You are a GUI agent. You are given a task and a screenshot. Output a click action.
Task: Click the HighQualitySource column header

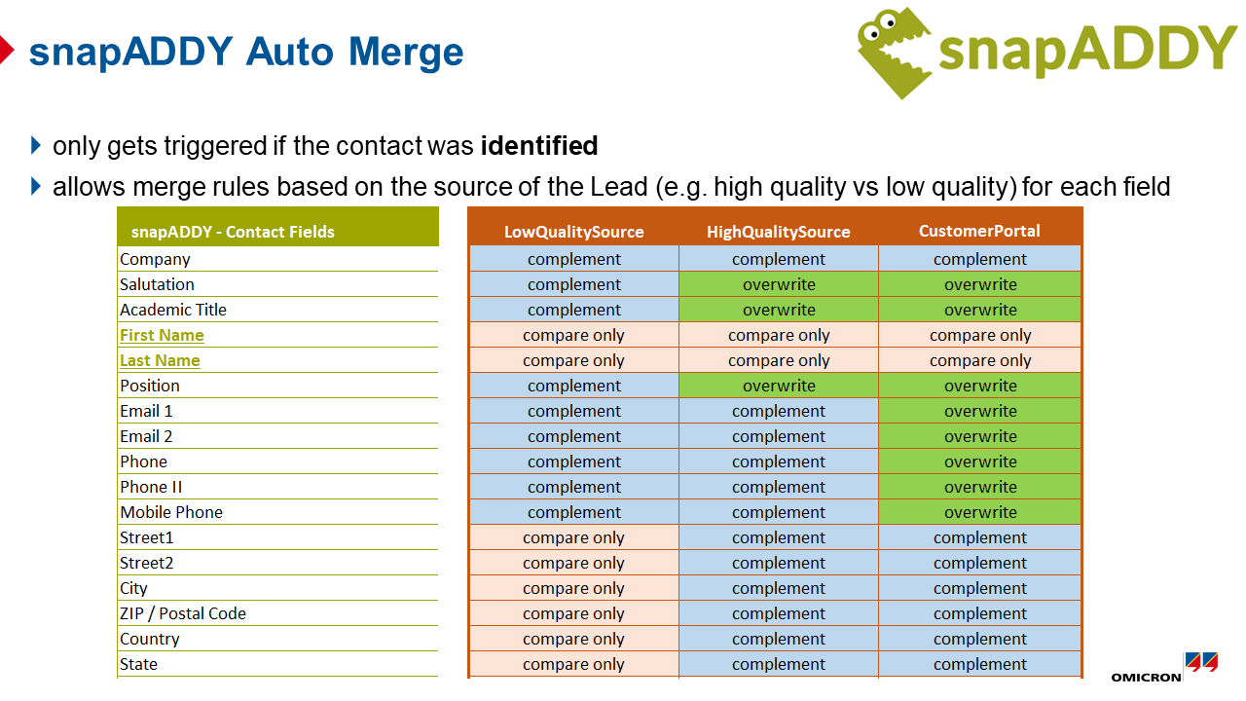[x=779, y=232]
